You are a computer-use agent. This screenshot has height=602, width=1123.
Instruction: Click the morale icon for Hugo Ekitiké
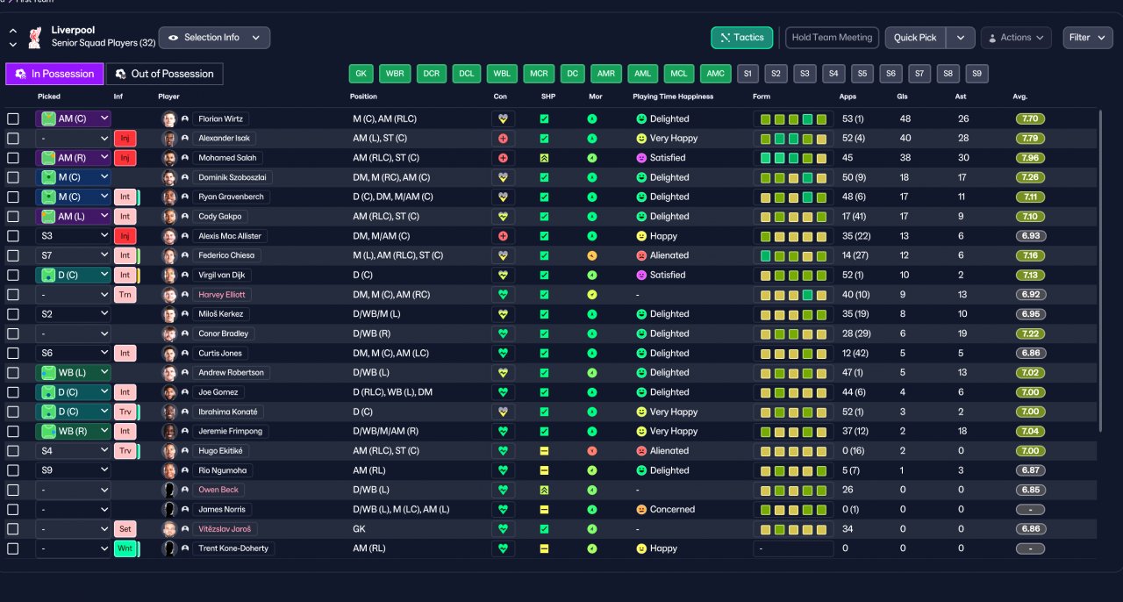pyautogui.click(x=592, y=451)
